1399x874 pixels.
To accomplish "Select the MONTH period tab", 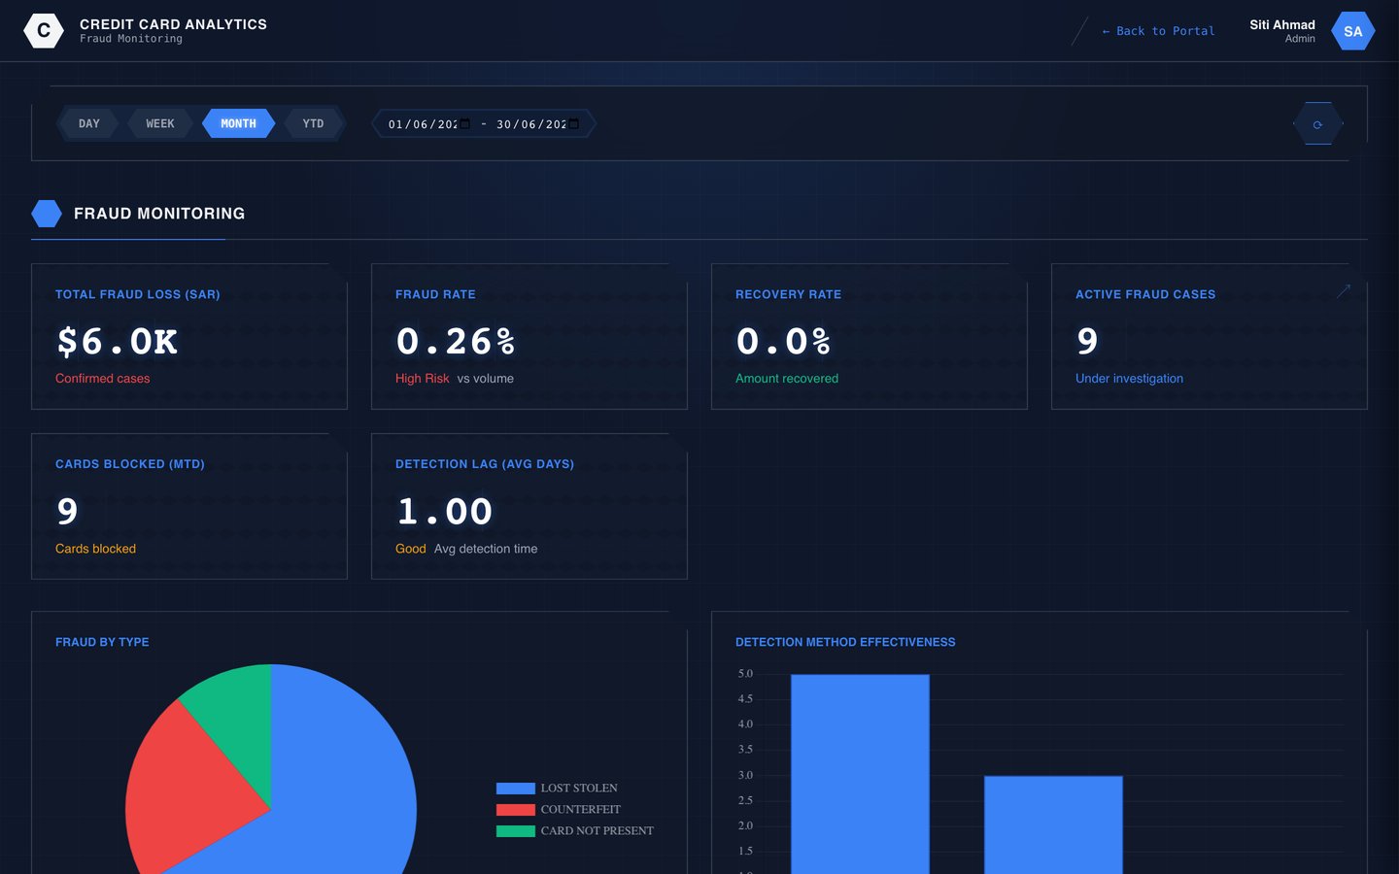I will click(x=238, y=123).
